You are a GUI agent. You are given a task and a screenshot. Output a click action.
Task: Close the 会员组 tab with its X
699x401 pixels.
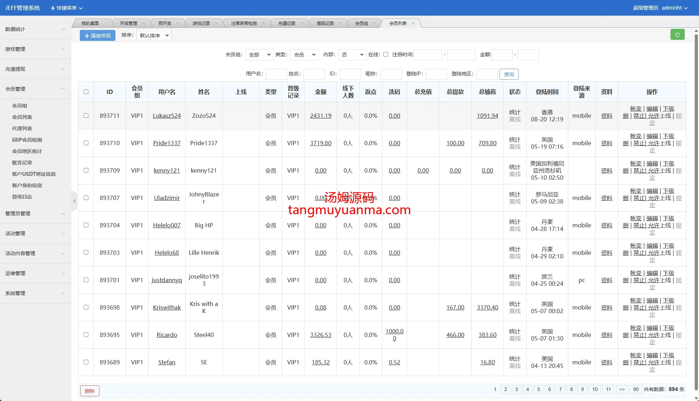pyautogui.click(x=374, y=23)
